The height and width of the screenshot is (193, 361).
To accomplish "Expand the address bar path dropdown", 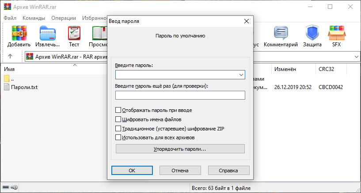I will [357, 57].
